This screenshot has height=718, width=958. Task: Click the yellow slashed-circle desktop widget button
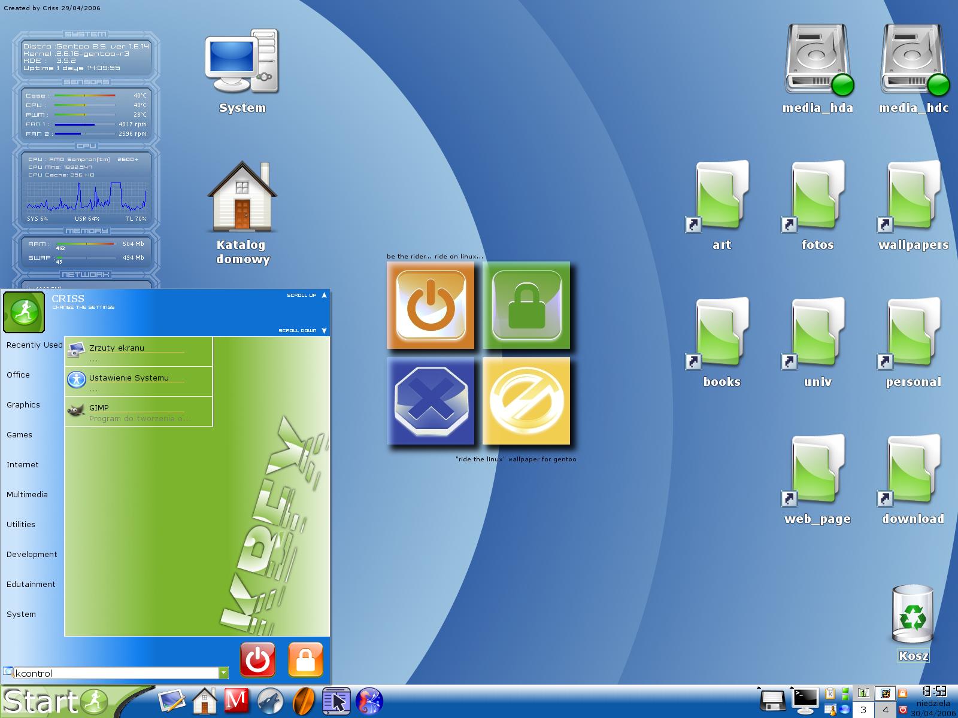click(x=526, y=401)
